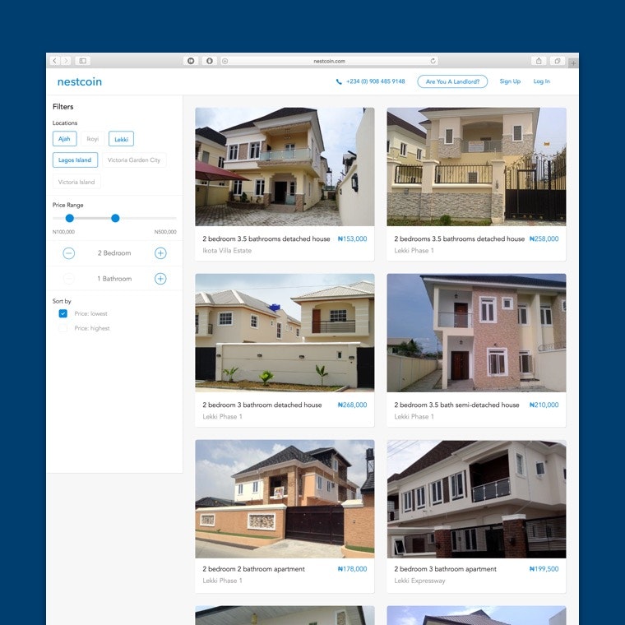The width and height of the screenshot is (625, 625).
Task: Open the Ikota Villa Estate house photo
Action: coord(285,167)
